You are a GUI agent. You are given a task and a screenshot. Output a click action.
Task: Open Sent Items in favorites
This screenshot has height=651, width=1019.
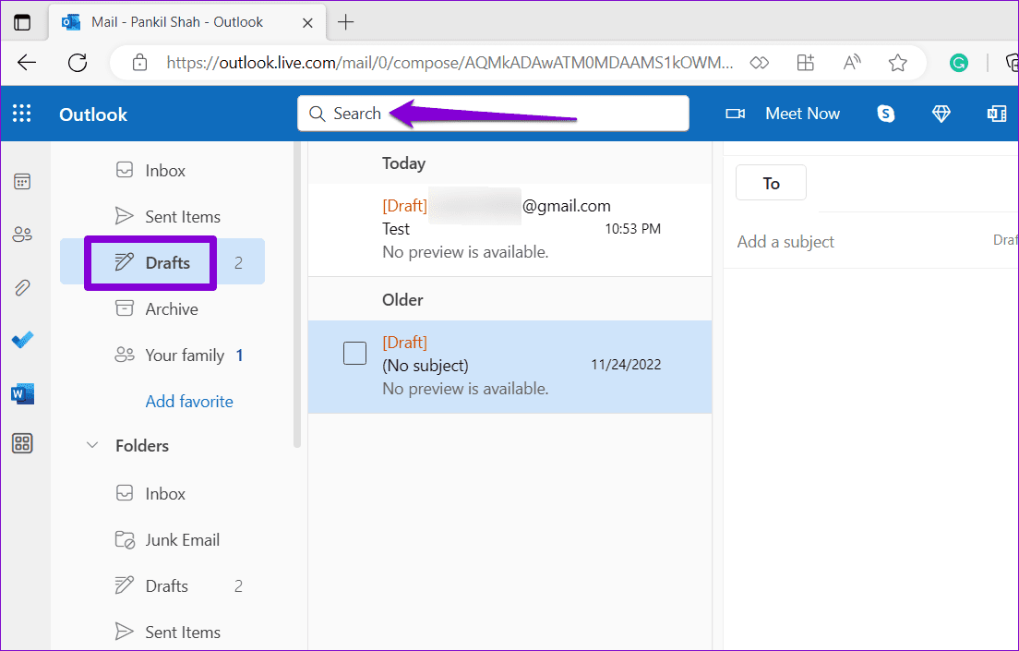point(162,217)
